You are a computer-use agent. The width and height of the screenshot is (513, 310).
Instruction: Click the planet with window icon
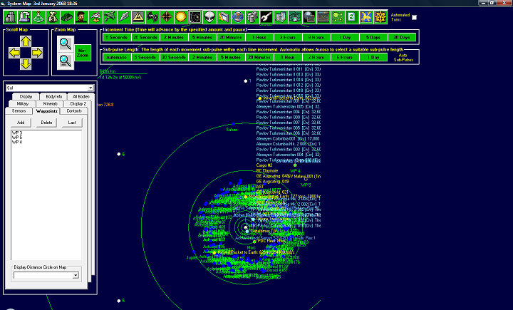click(x=309, y=17)
